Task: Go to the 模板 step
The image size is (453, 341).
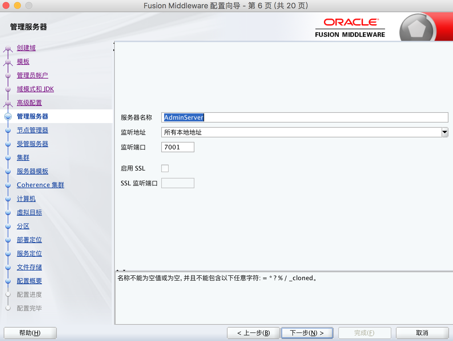Action: tap(23, 62)
